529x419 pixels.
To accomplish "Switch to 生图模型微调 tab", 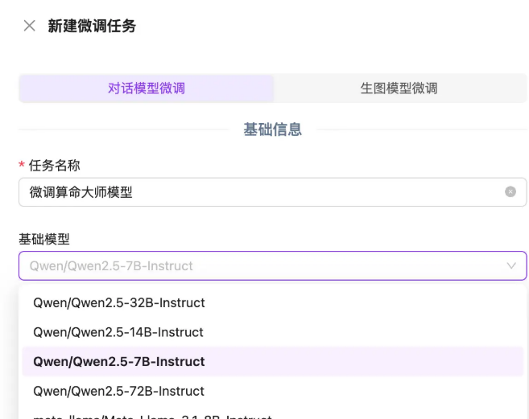I will (399, 88).
